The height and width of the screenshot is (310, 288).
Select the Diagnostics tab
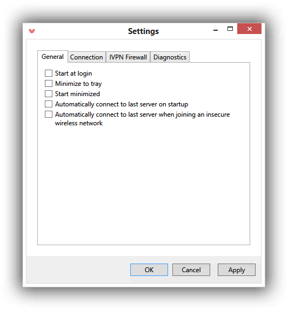(x=170, y=57)
